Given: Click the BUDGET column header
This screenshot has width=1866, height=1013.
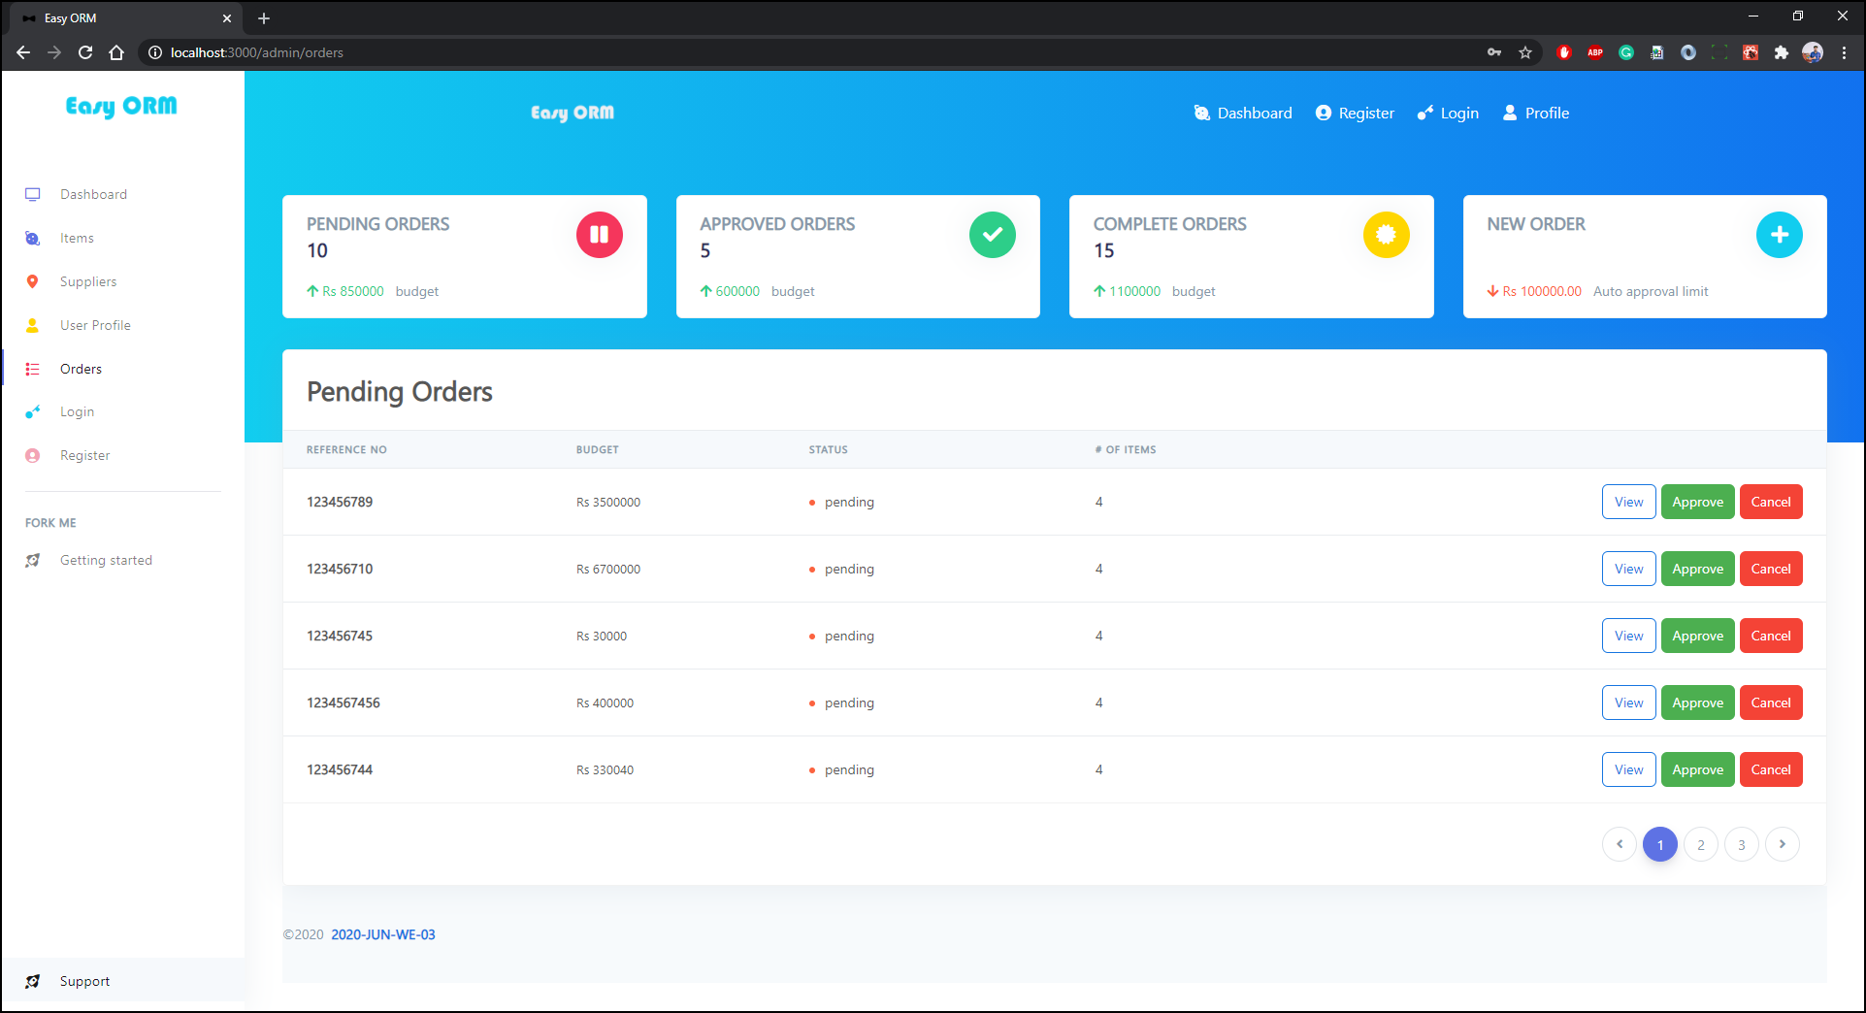Looking at the screenshot, I should [x=598, y=449].
